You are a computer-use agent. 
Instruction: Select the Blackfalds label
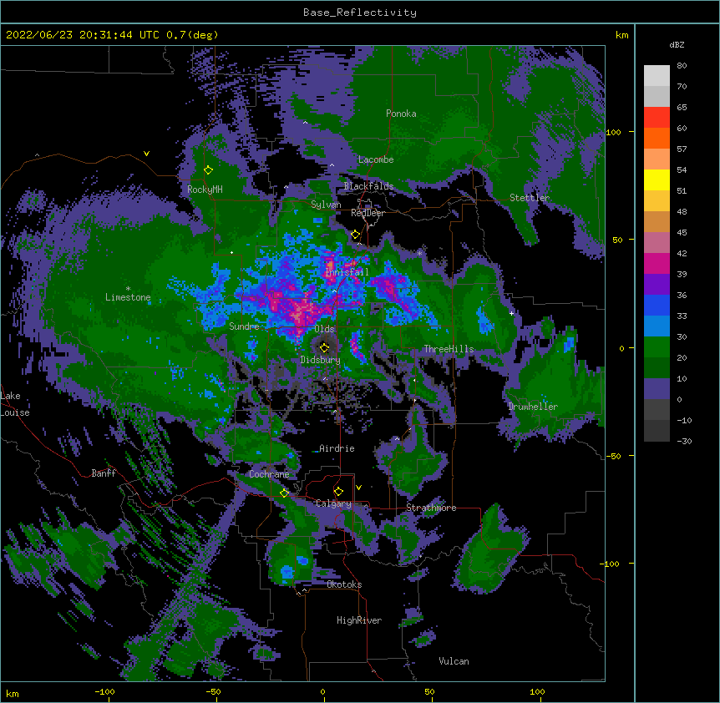coord(368,186)
